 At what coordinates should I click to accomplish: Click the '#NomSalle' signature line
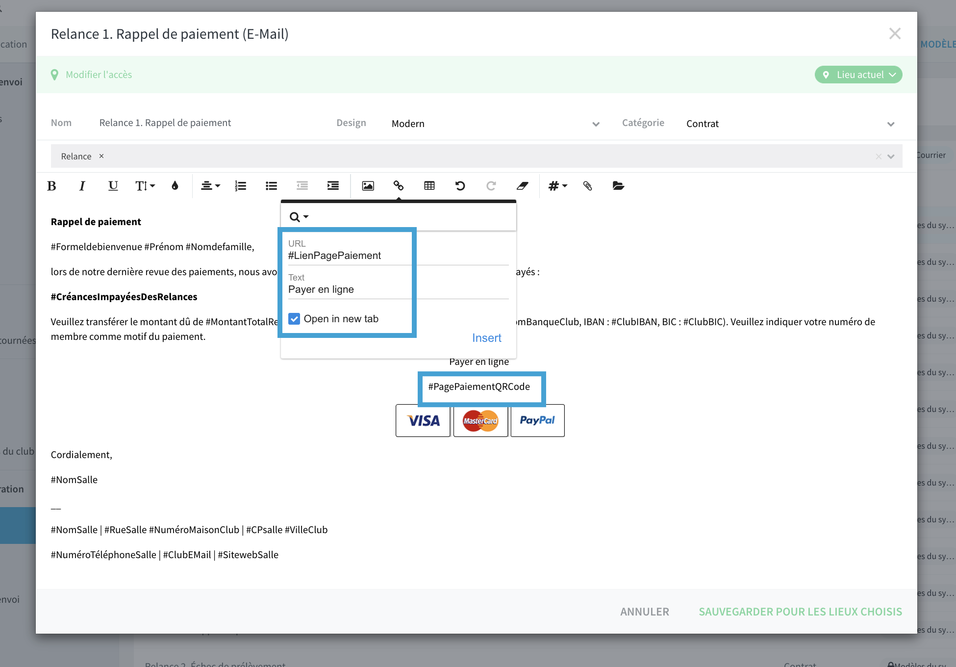(74, 480)
